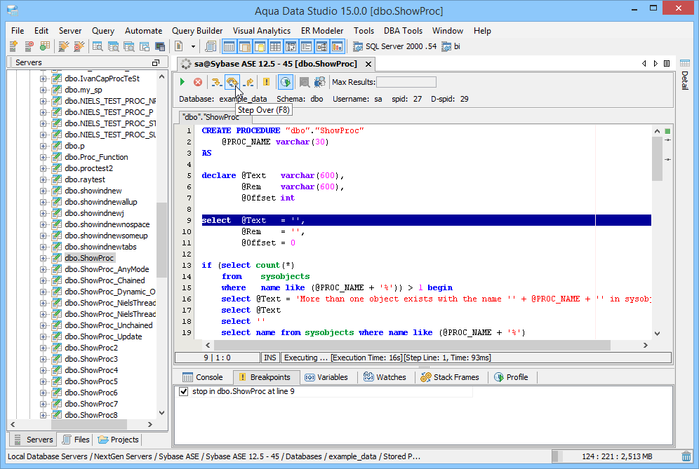Expand the dbo.my_sp tree node

pos(44,90)
